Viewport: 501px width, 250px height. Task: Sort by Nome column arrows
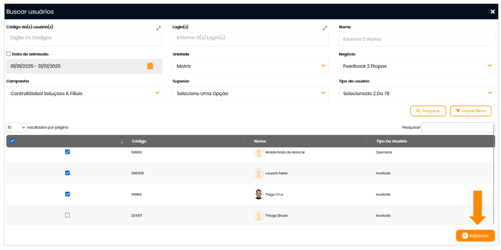click(366, 141)
